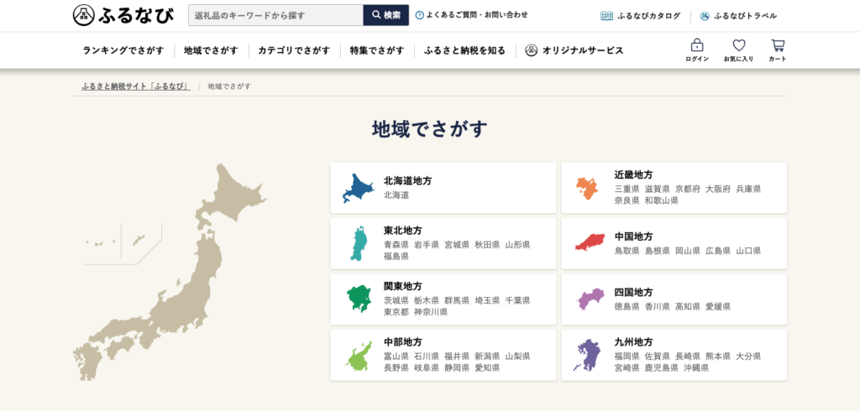Select 沖縄県 prefecture link

[x=696, y=367]
